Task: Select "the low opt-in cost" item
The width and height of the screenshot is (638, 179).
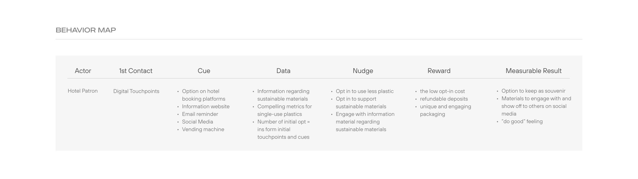Action: tap(442, 91)
